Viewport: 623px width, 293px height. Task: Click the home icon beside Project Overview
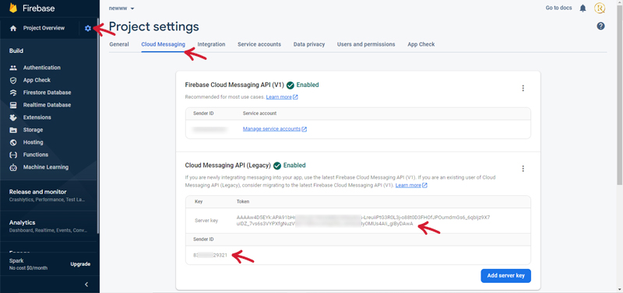point(13,28)
